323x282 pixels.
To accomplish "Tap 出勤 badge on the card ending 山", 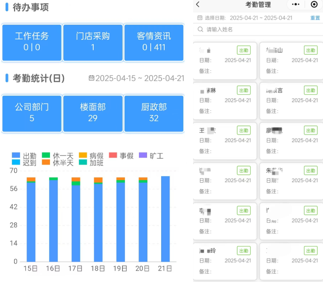I will pyautogui.click(x=311, y=50).
